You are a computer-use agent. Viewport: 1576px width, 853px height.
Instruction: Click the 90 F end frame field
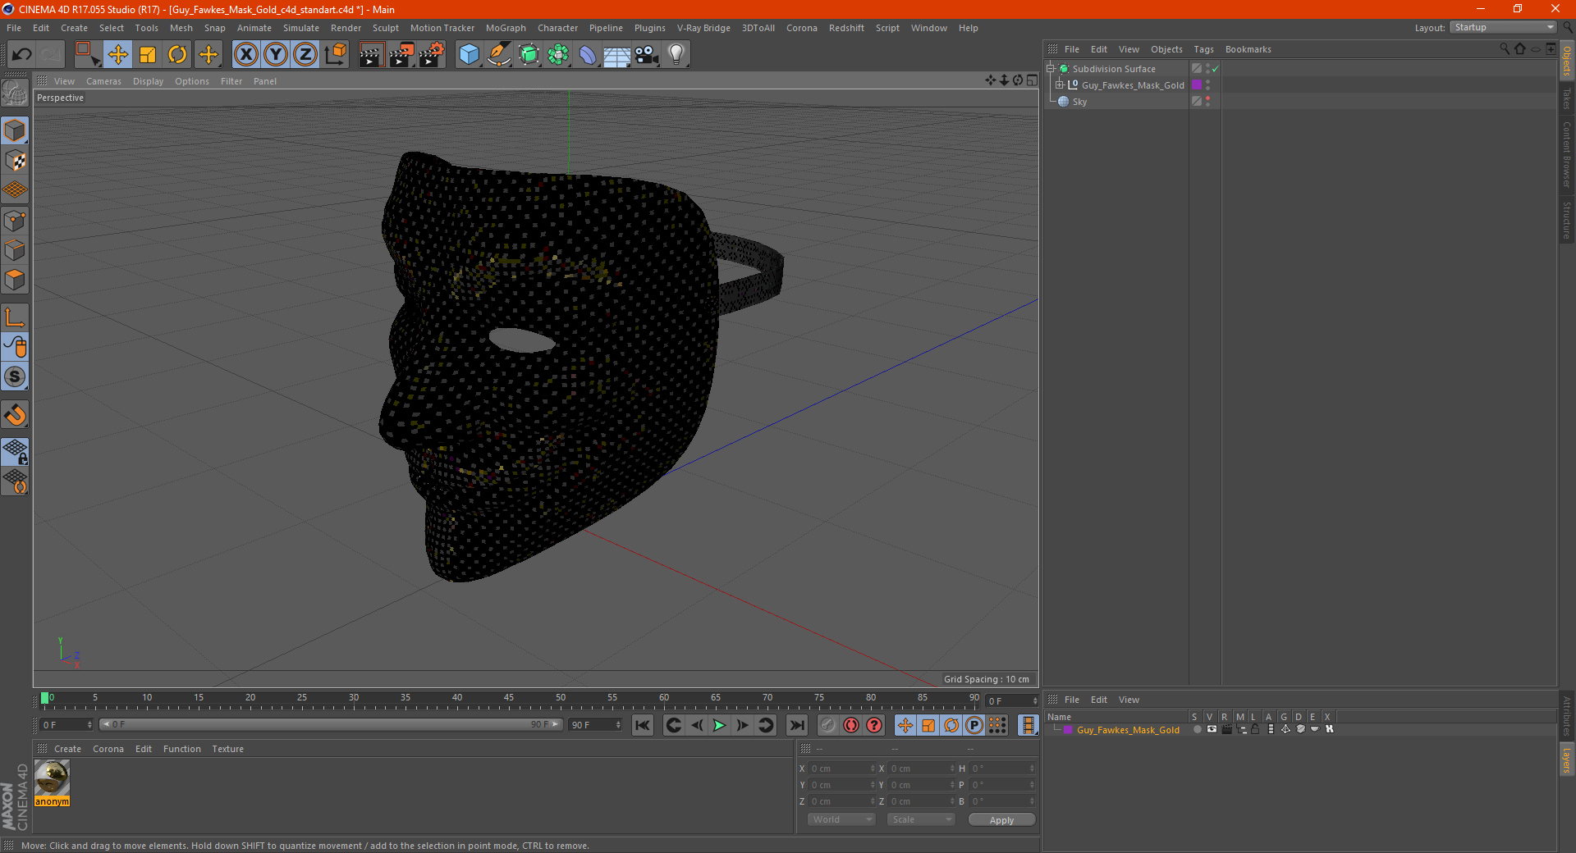[x=595, y=725]
